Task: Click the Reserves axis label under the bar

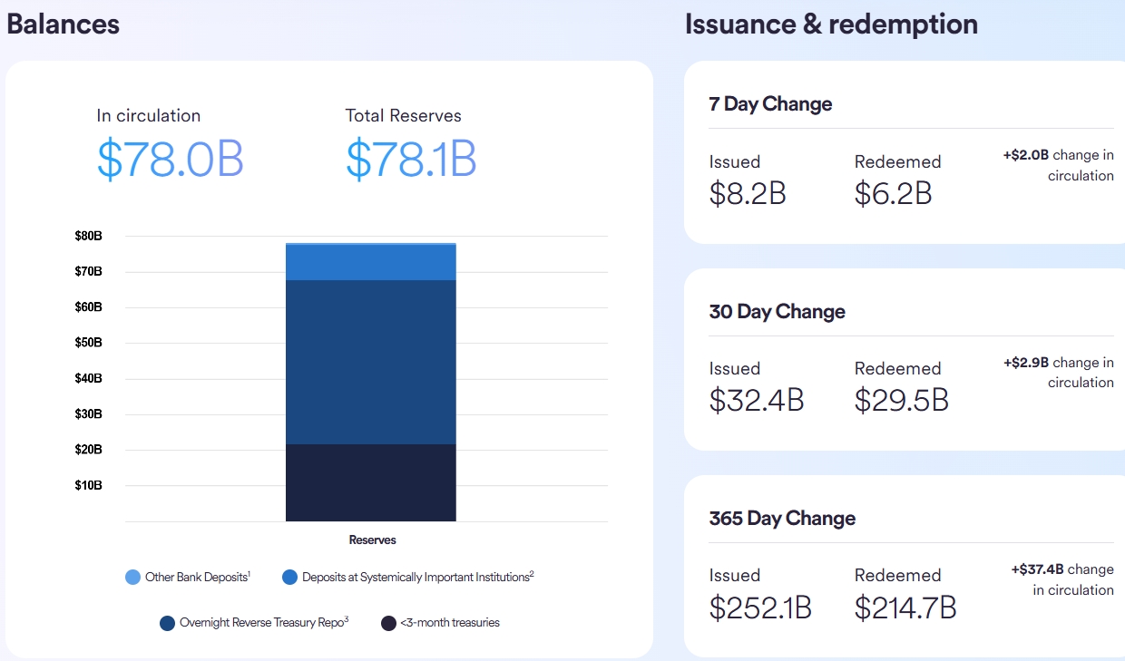Action: point(372,539)
